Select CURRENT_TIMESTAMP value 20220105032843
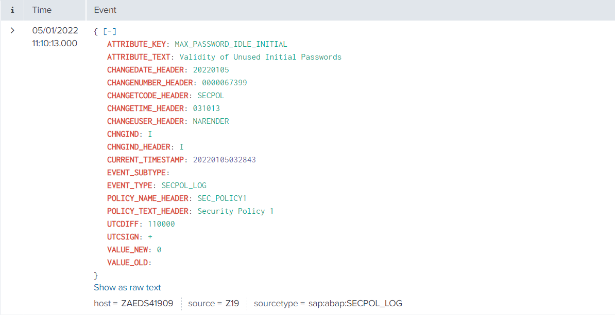This screenshot has width=615, height=315. click(x=224, y=160)
